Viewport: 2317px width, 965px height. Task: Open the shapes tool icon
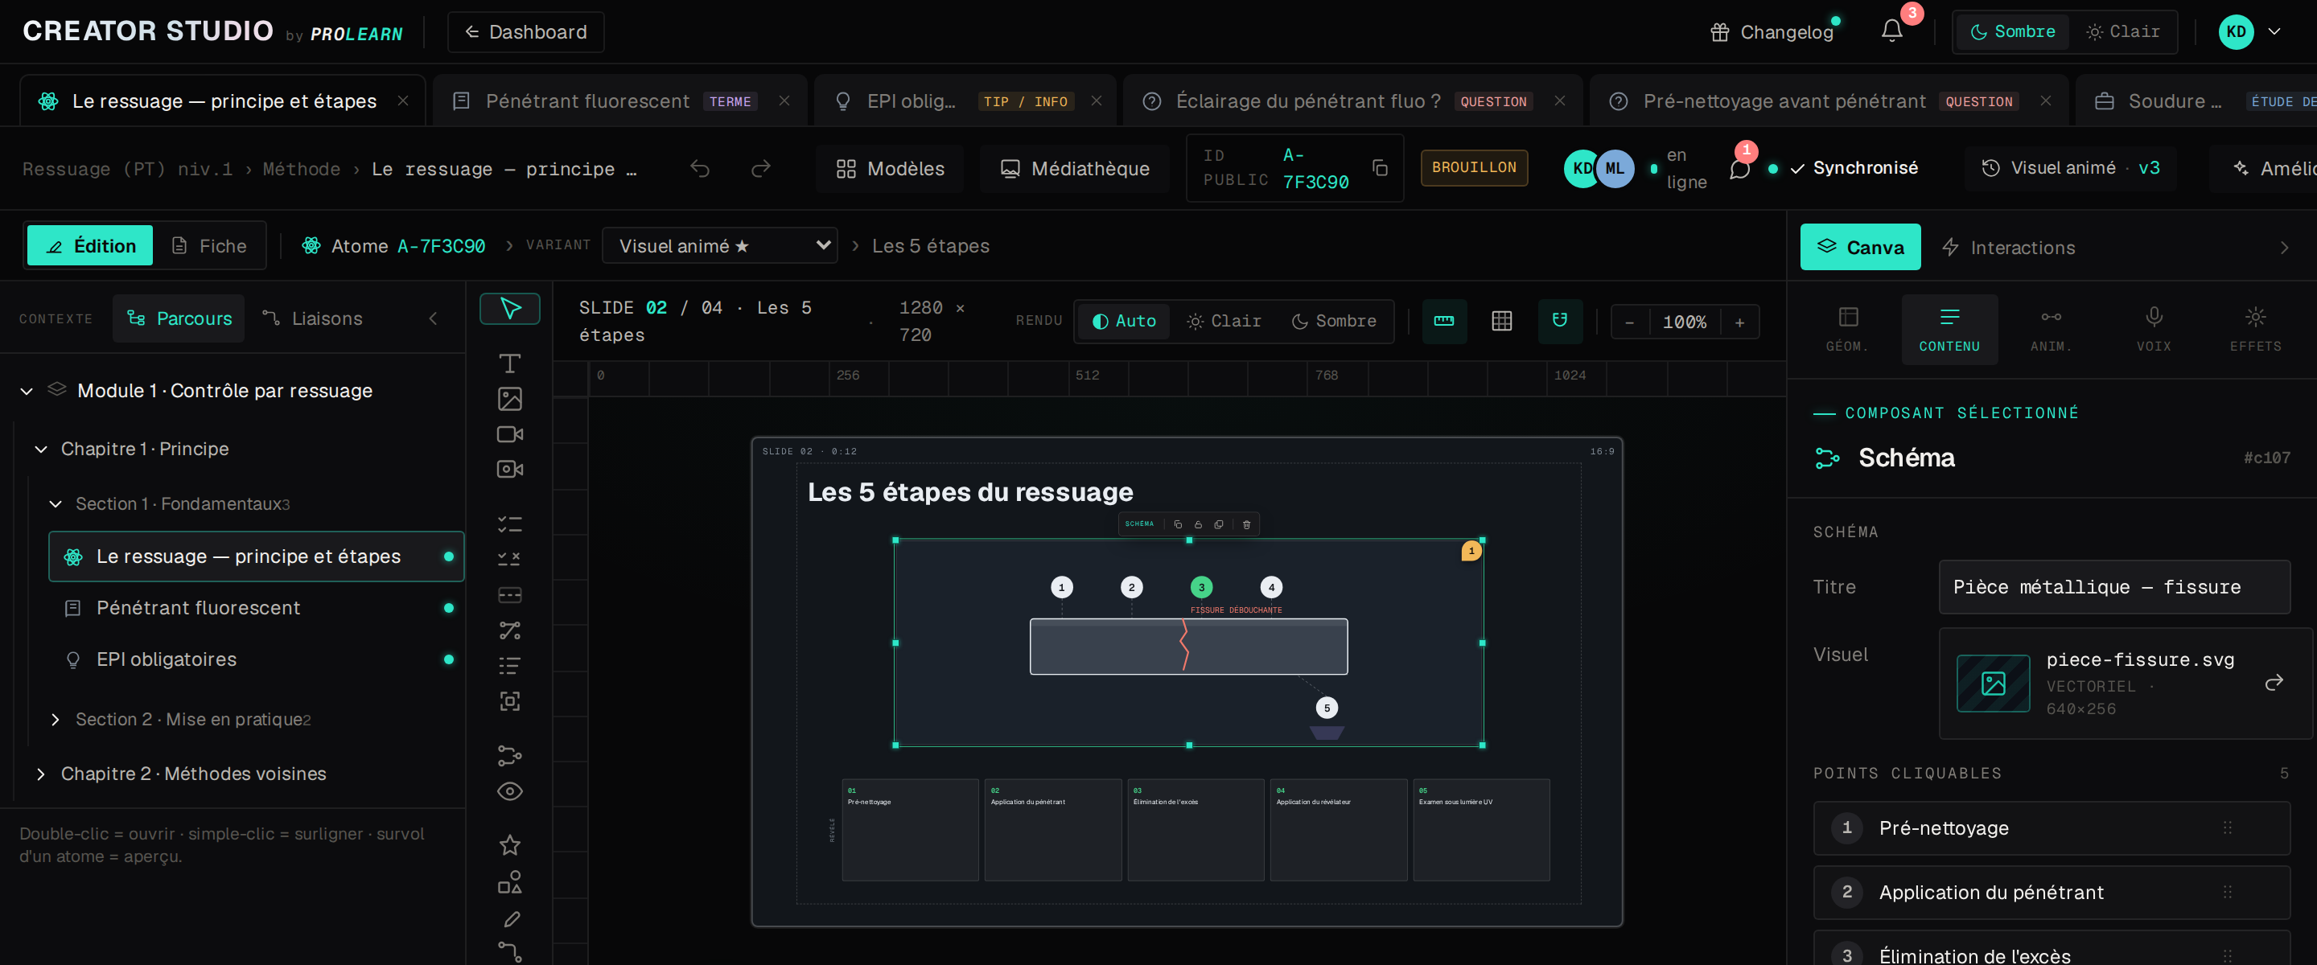[509, 881]
